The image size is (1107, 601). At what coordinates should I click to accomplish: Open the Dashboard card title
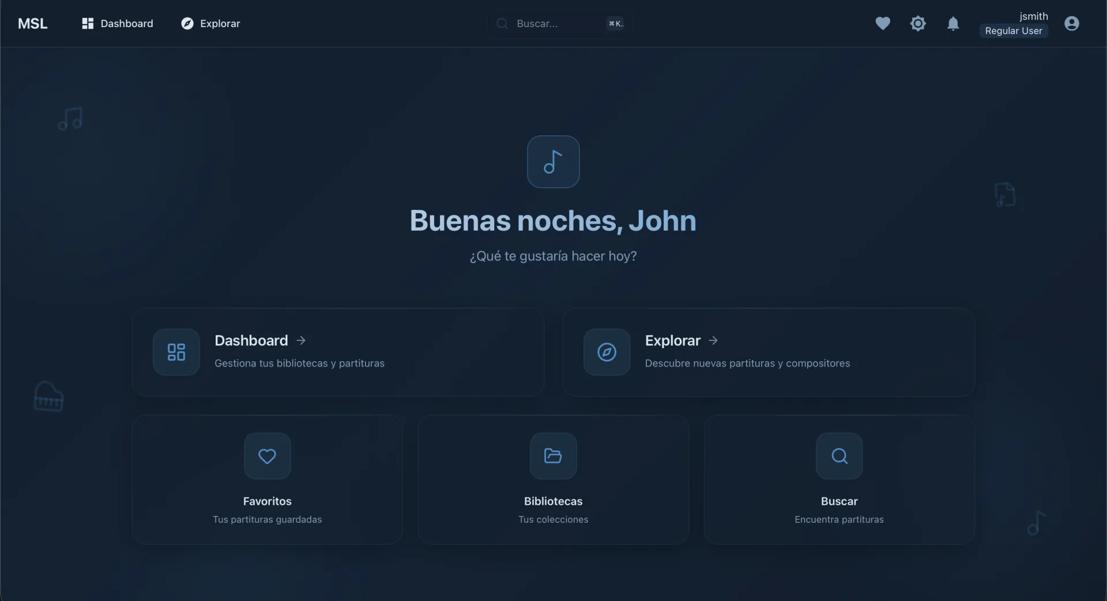pos(251,341)
